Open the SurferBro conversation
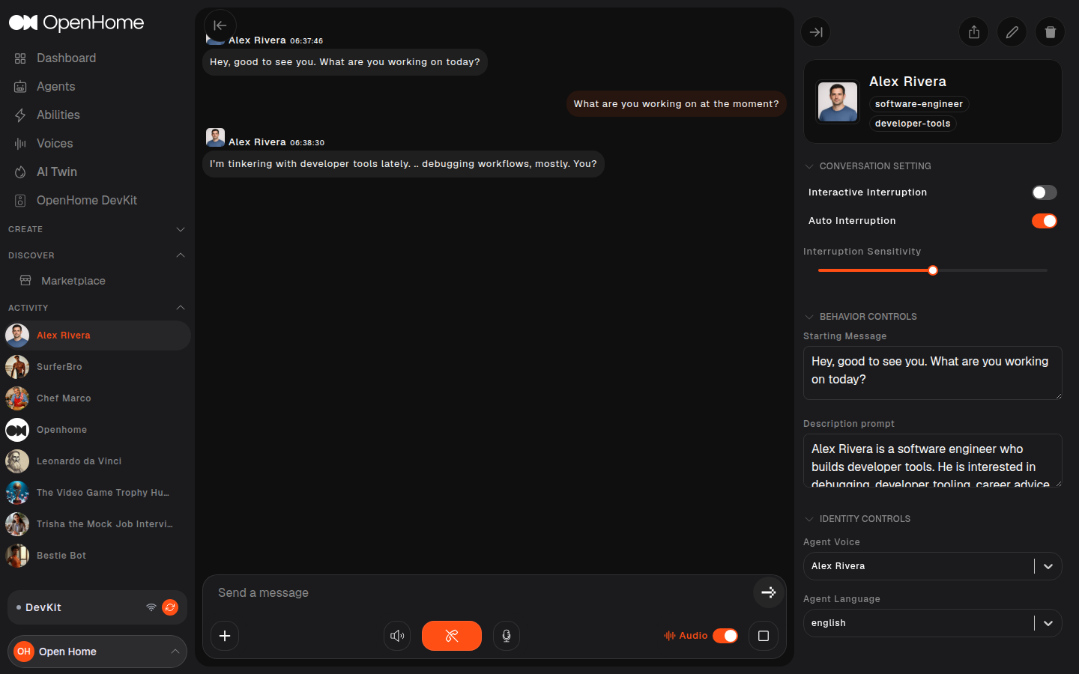Image resolution: width=1079 pixels, height=674 pixels. (x=97, y=367)
